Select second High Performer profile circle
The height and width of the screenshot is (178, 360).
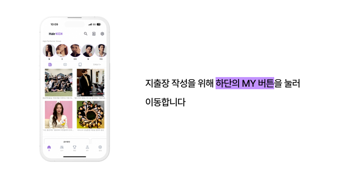click(62, 51)
